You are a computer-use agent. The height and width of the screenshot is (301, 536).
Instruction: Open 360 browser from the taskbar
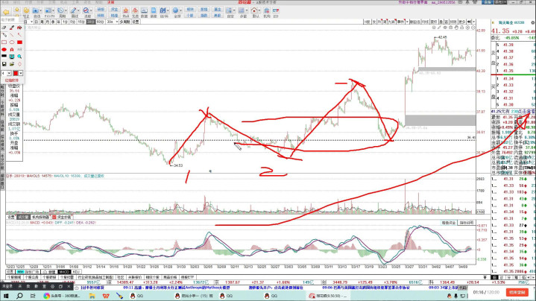62,296
